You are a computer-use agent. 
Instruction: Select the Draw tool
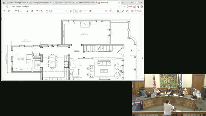19,11
